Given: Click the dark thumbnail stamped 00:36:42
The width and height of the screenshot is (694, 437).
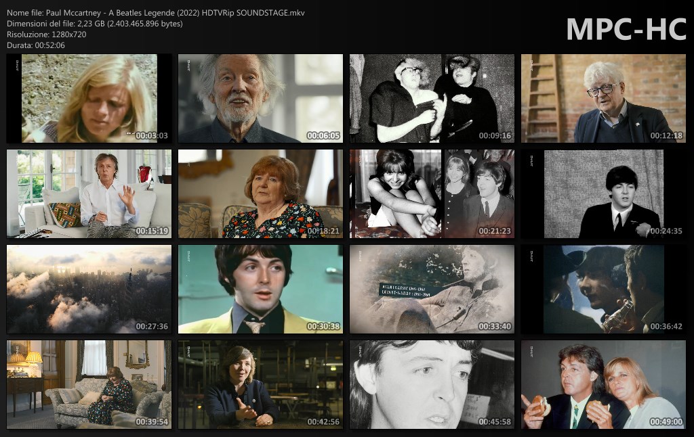Looking at the screenshot, I should (x=603, y=290).
